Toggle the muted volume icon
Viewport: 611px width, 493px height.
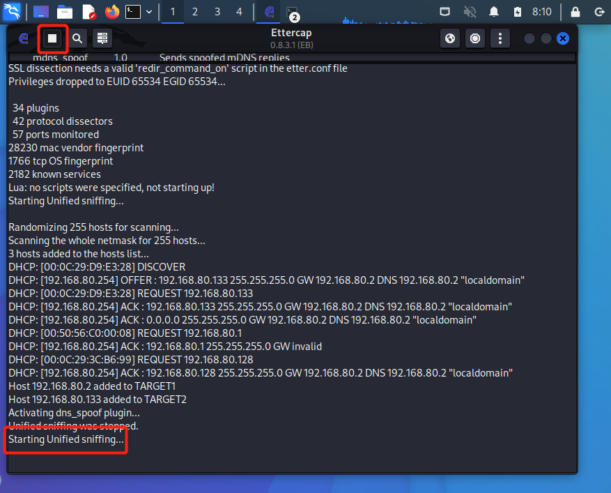[470, 12]
